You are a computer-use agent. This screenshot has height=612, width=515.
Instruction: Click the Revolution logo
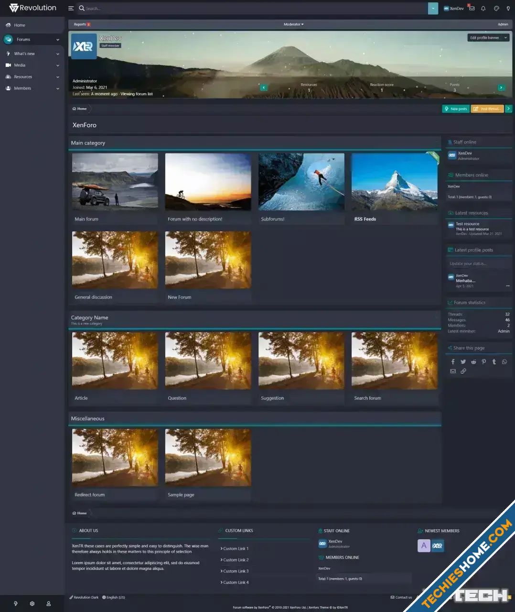point(32,8)
